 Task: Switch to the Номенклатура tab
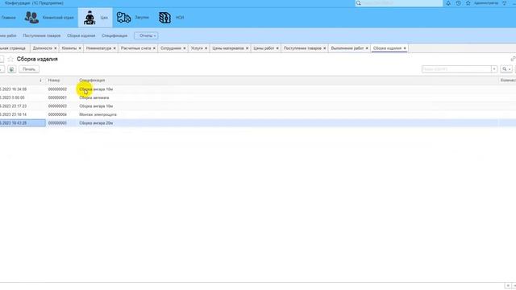98,48
